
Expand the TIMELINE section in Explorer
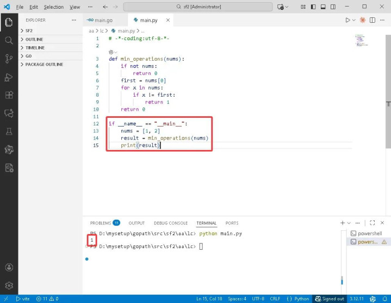(35, 48)
